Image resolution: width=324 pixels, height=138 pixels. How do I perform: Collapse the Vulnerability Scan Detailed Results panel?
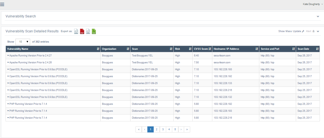318,32
